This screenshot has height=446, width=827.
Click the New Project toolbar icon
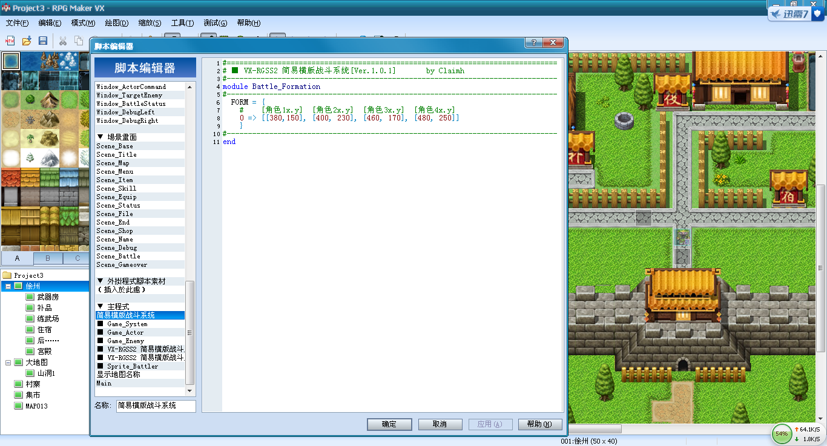[x=10, y=41]
